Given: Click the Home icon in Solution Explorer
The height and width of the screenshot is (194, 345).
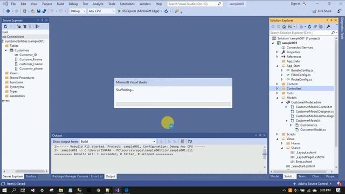Looking at the screenshot, I should [x=284, y=26].
